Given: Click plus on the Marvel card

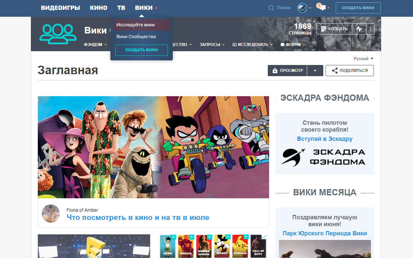Looking at the screenshot, I should [x=192, y=237].
